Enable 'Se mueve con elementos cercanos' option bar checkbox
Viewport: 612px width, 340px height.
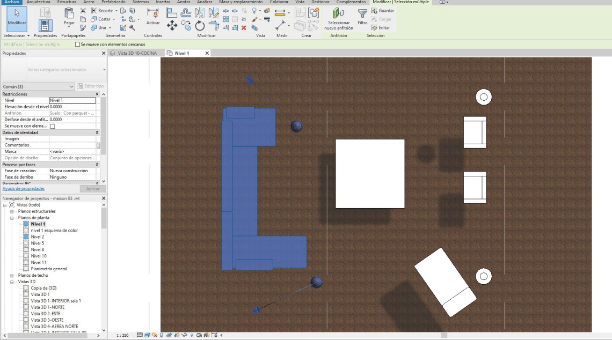click(78, 45)
